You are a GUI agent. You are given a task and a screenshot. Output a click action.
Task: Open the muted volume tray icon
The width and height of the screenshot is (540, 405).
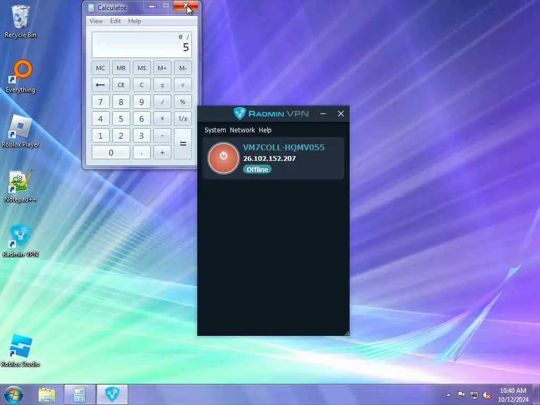(487, 395)
